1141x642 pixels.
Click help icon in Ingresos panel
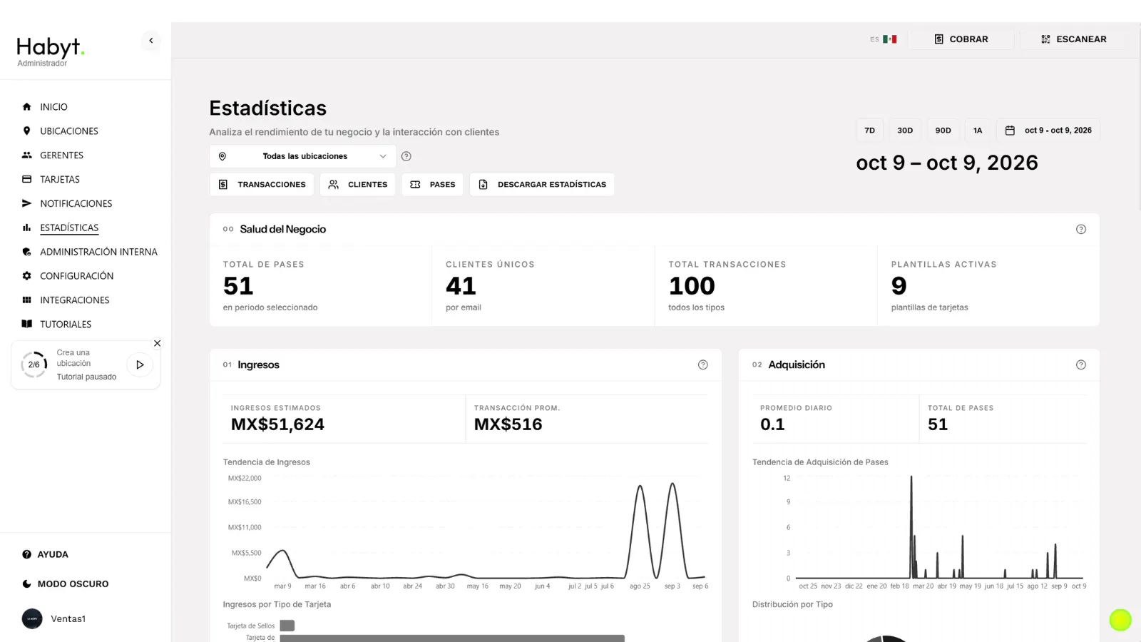pos(703,365)
